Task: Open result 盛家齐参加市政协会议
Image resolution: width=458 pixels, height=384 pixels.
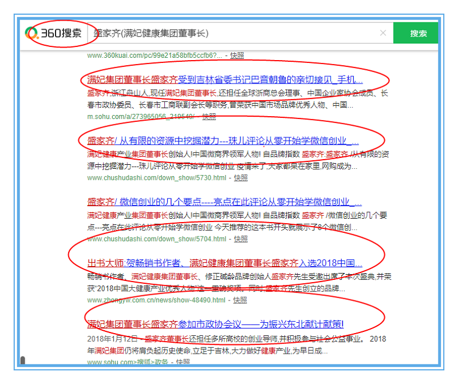Action: [x=215, y=324]
